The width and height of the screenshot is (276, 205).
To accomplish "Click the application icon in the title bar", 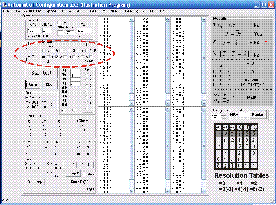I will (4, 4).
